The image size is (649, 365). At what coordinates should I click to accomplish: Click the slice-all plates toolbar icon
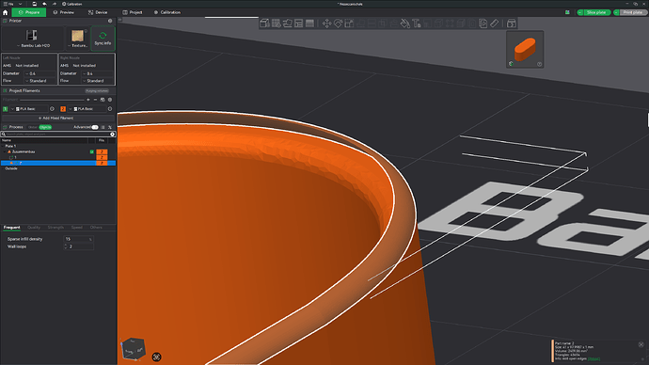click(x=567, y=12)
